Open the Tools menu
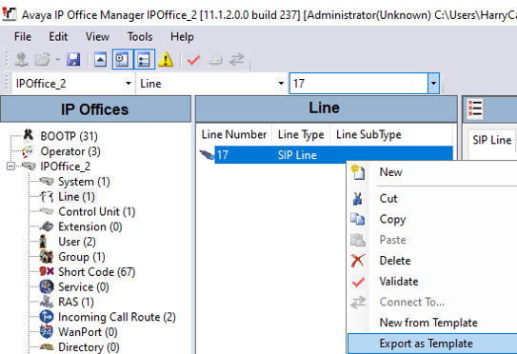This screenshot has width=517, height=354. point(140,36)
